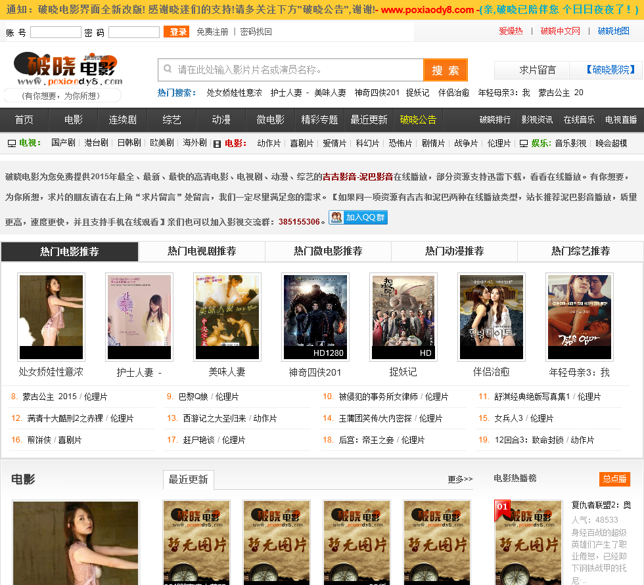The image size is (644, 585).
Task: Open the 免费注册 link
Action: (x=212, y=32)
